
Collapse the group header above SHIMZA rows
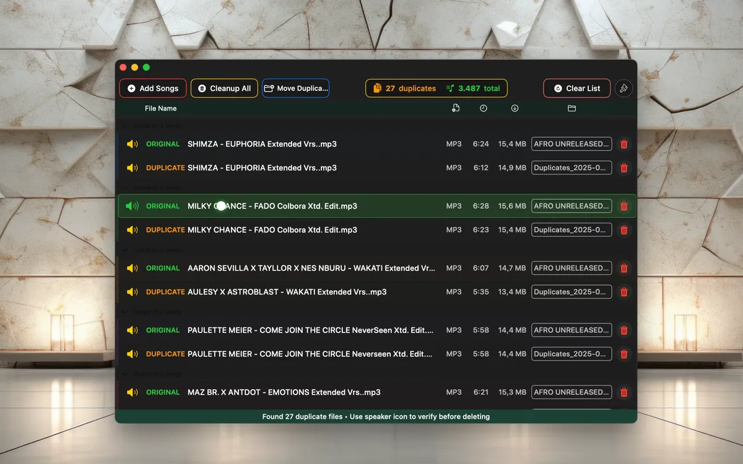[125, 126]
